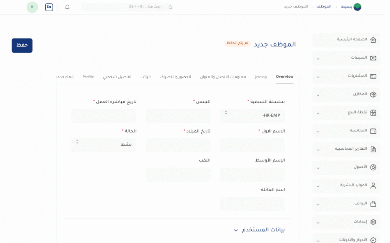Switch to the Profile tab

(88, 77)
